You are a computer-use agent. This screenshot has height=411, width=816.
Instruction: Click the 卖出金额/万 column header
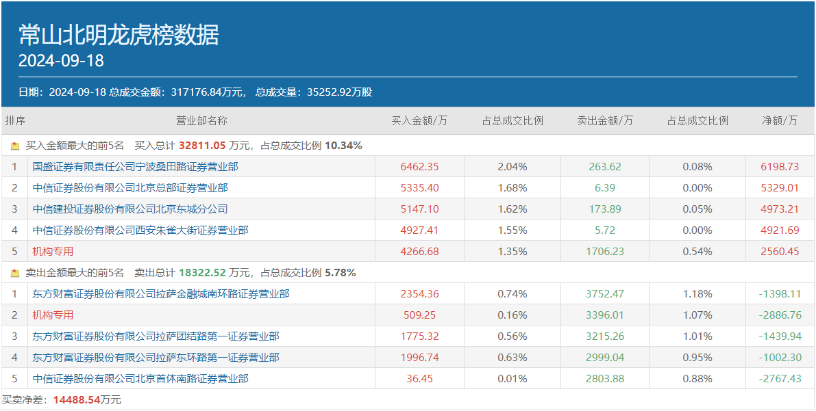[x=605, y=121]
